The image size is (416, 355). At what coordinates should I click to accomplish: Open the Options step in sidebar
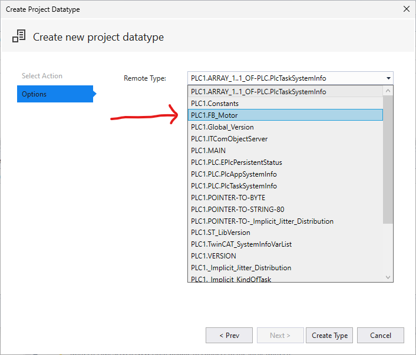(x=55, y=94)
